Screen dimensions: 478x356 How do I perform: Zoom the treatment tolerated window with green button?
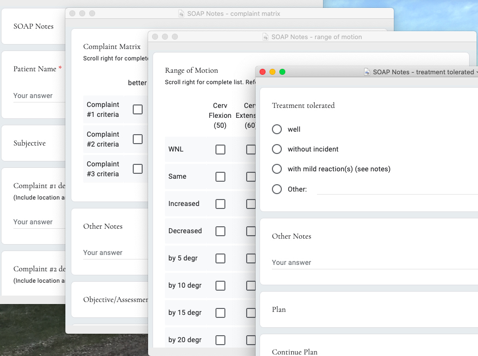pyautogui.click(x=282, y=72)
